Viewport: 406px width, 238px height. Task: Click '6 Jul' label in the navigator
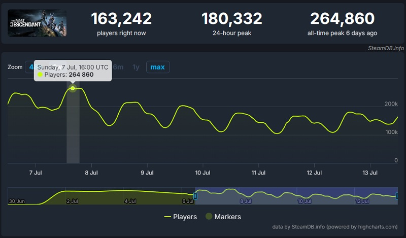[188, 201]
